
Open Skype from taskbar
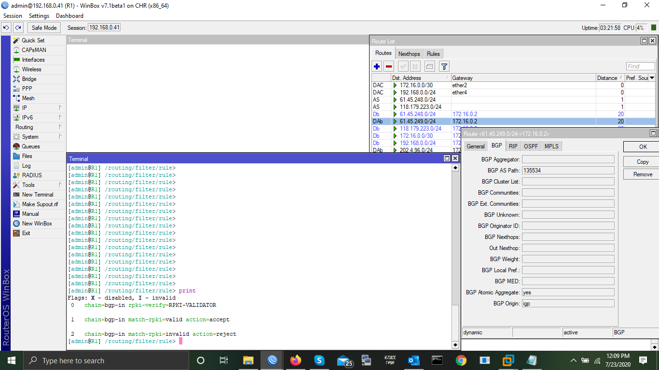[x=319, y=360]
